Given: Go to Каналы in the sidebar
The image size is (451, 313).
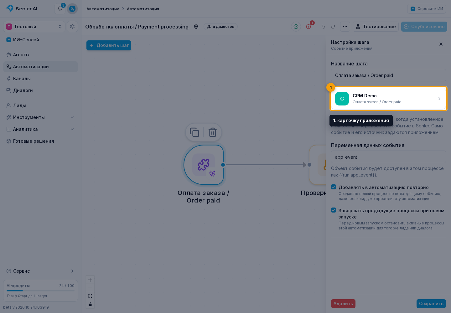Looking at the screenshot, I should pyautogui.click(x=41, y=79).
